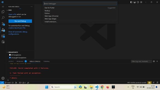Open the customize layout icon
160x90 pixels.
tap(141, 2)
